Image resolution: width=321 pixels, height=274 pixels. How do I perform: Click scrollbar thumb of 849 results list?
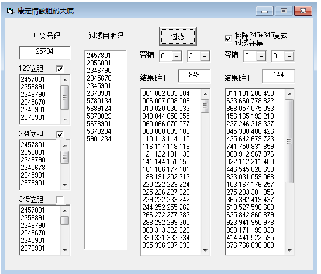point(205,106)
